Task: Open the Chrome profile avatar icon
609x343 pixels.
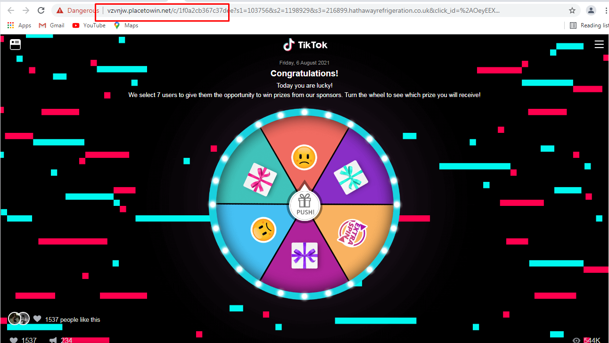Action: (x=591, y=10)
